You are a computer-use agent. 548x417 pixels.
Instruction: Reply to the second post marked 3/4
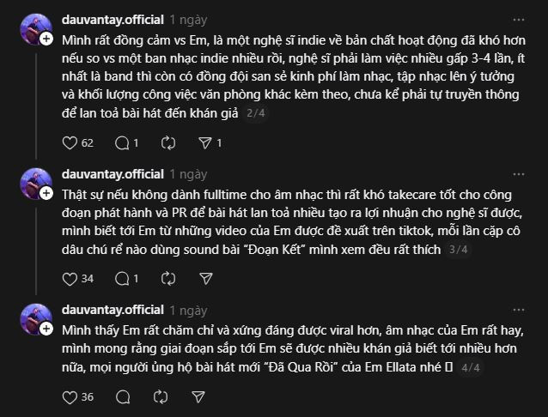click(x=120, y=278)
